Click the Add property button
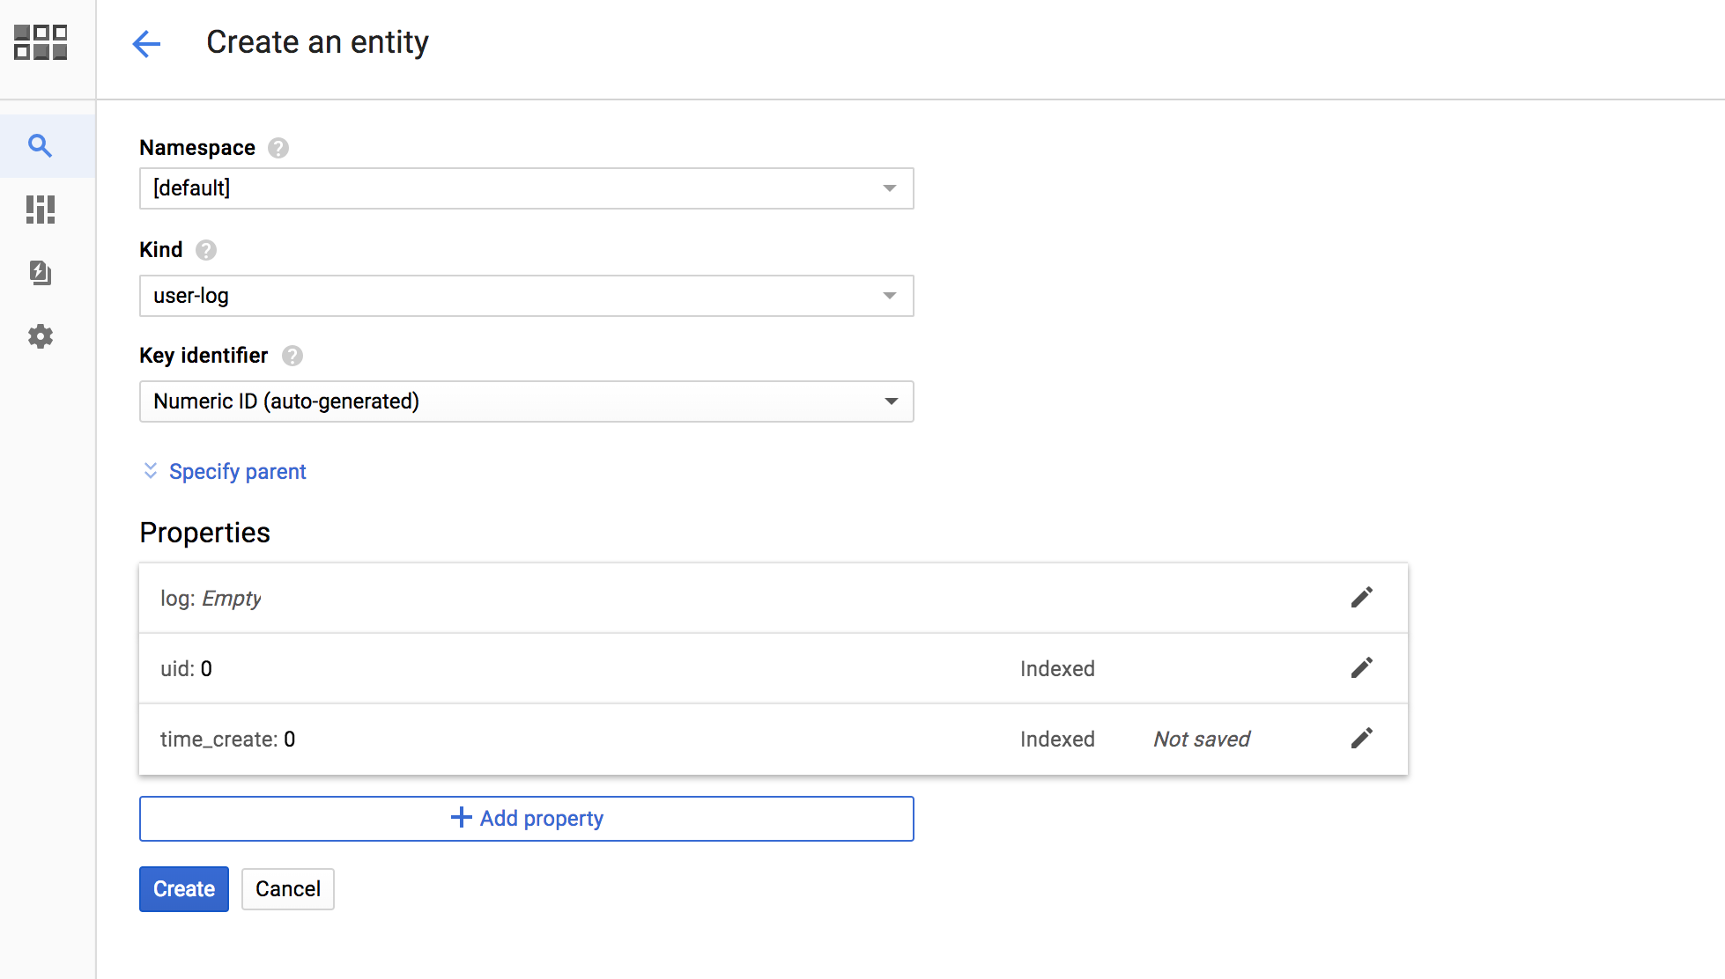The height and width of the screenshot is (979, 1725). click(526, 819)
